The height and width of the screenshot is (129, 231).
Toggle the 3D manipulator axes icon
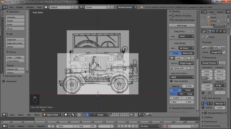click(x=83, y=115)
